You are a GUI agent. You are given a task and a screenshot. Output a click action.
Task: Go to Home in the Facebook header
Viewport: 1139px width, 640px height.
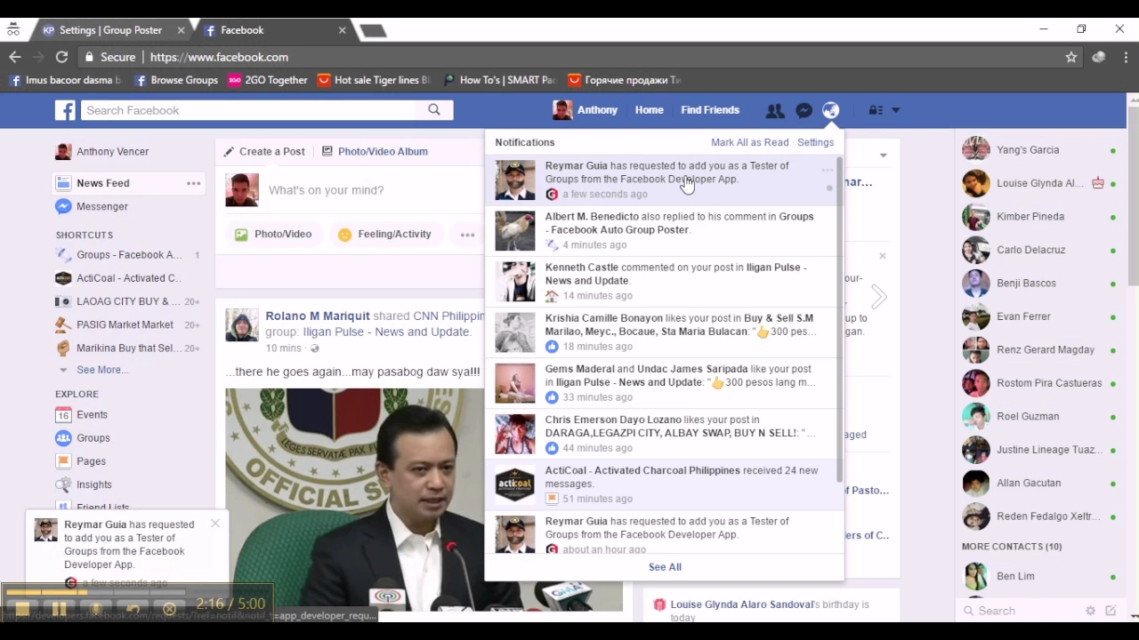[x=649, y=110]
